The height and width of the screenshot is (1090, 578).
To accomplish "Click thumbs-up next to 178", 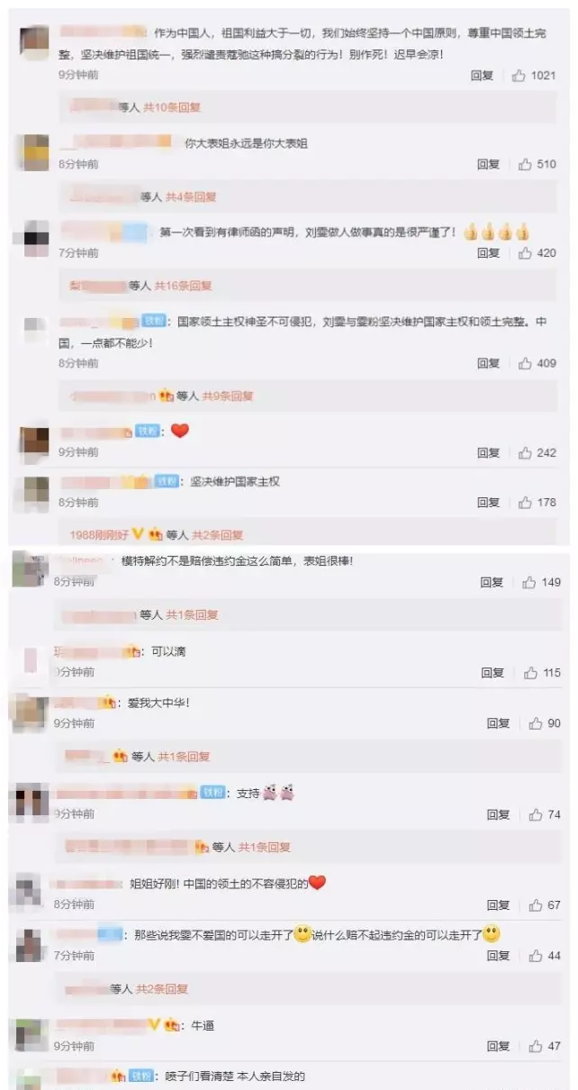I will 525,502.
